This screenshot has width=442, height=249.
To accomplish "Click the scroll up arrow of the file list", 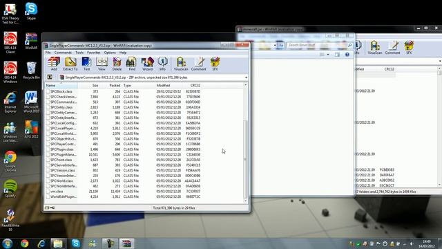I will click(x=245, y=85).
